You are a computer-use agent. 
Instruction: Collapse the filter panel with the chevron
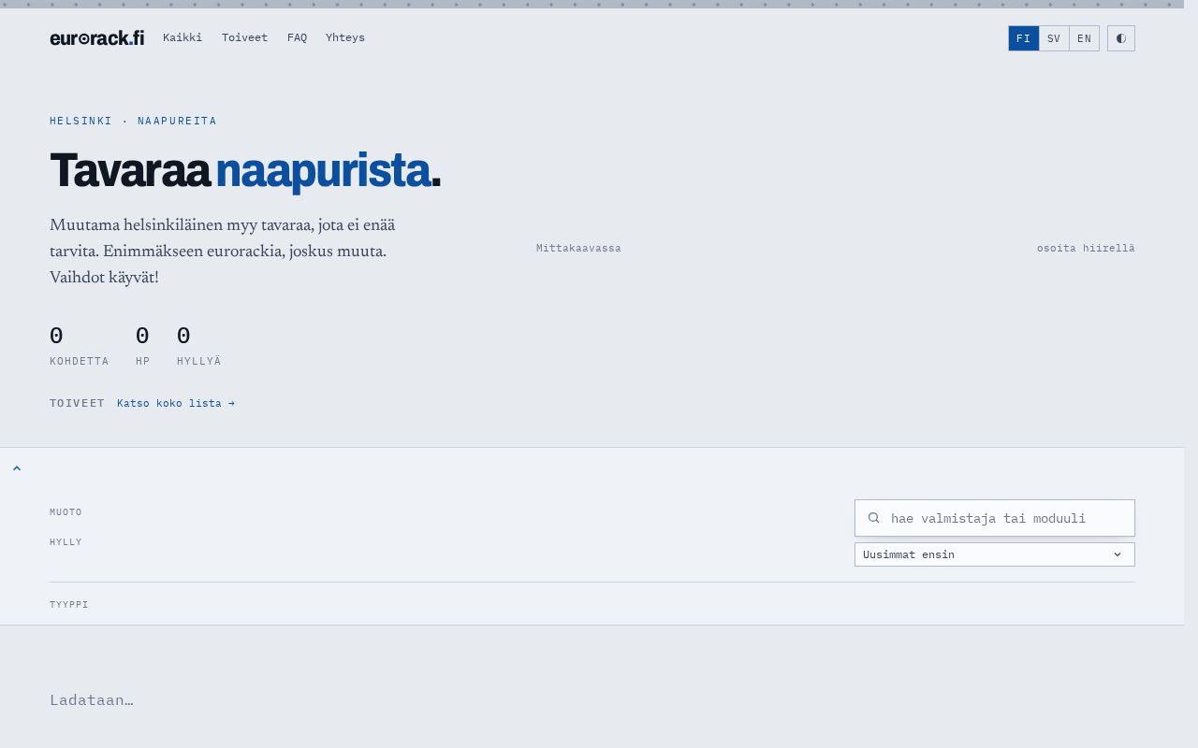[17, 468]
